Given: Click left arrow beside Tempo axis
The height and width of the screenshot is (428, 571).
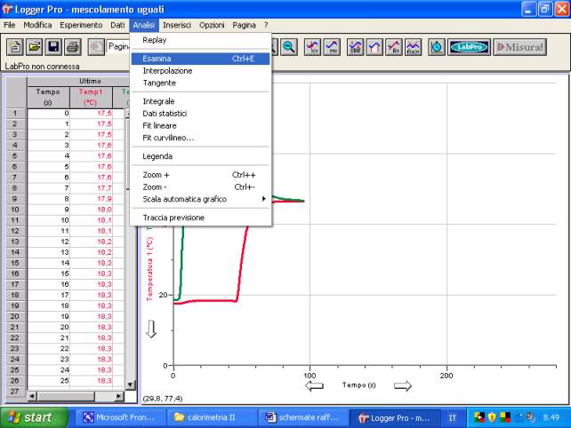Looking at the screenshot, I should pos(314,385).
